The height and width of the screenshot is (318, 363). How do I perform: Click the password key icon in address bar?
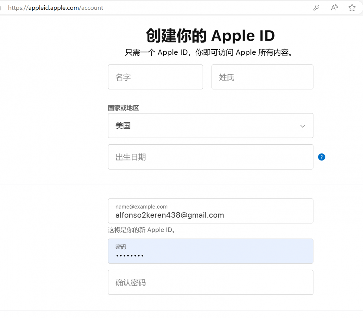pyautogui.click(x=316, y=8)
